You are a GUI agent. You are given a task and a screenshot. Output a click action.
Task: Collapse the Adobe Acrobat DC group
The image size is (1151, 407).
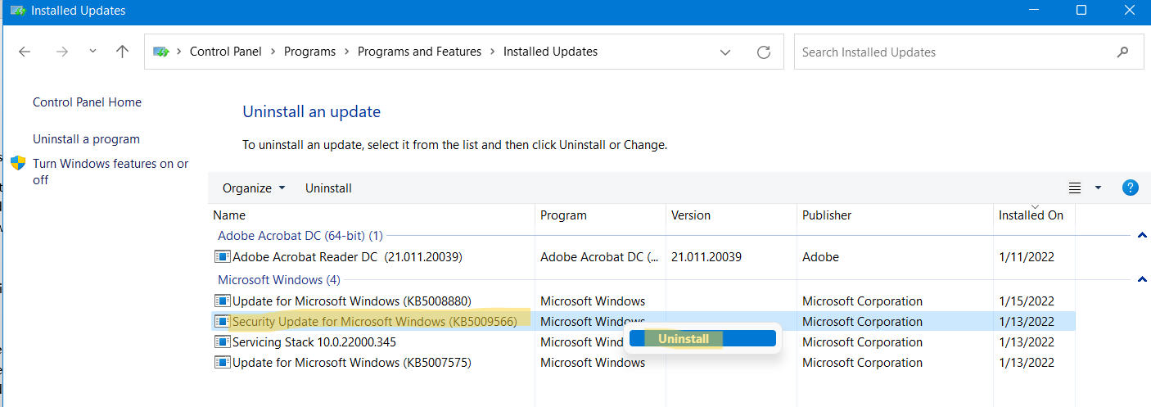tap(1142, 236)
